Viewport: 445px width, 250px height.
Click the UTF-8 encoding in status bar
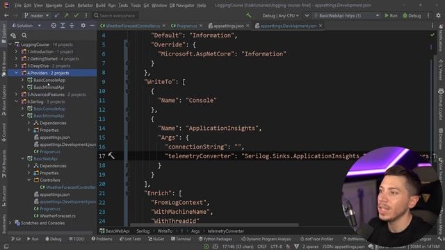coord(276,247)
